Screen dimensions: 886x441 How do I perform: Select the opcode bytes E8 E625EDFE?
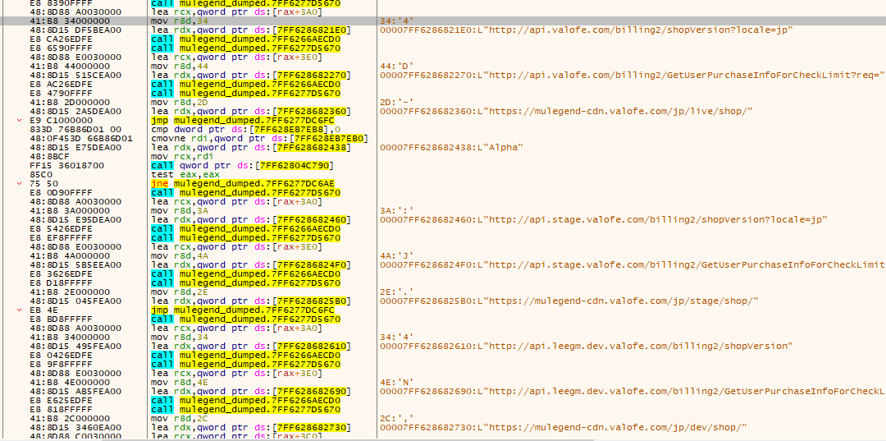pos(61,401)
